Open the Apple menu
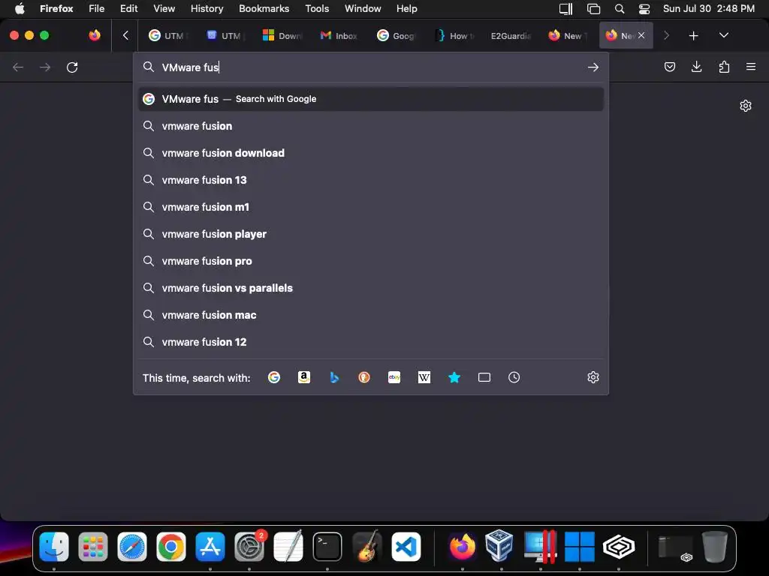Viewport: 769px width, 576px height. pos(20,9)
